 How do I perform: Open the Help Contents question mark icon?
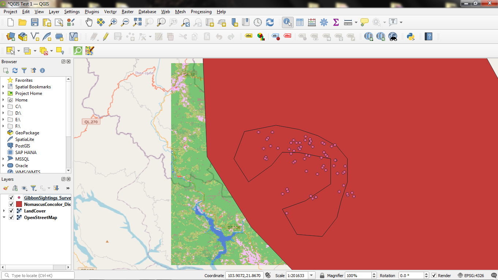click(429, 37)
